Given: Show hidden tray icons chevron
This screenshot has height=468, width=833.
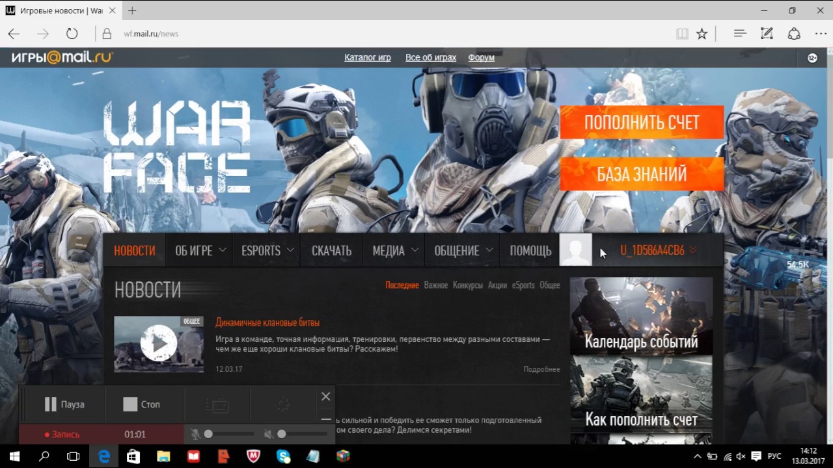Looking at the screenshot, I should [x=698, y=456].
